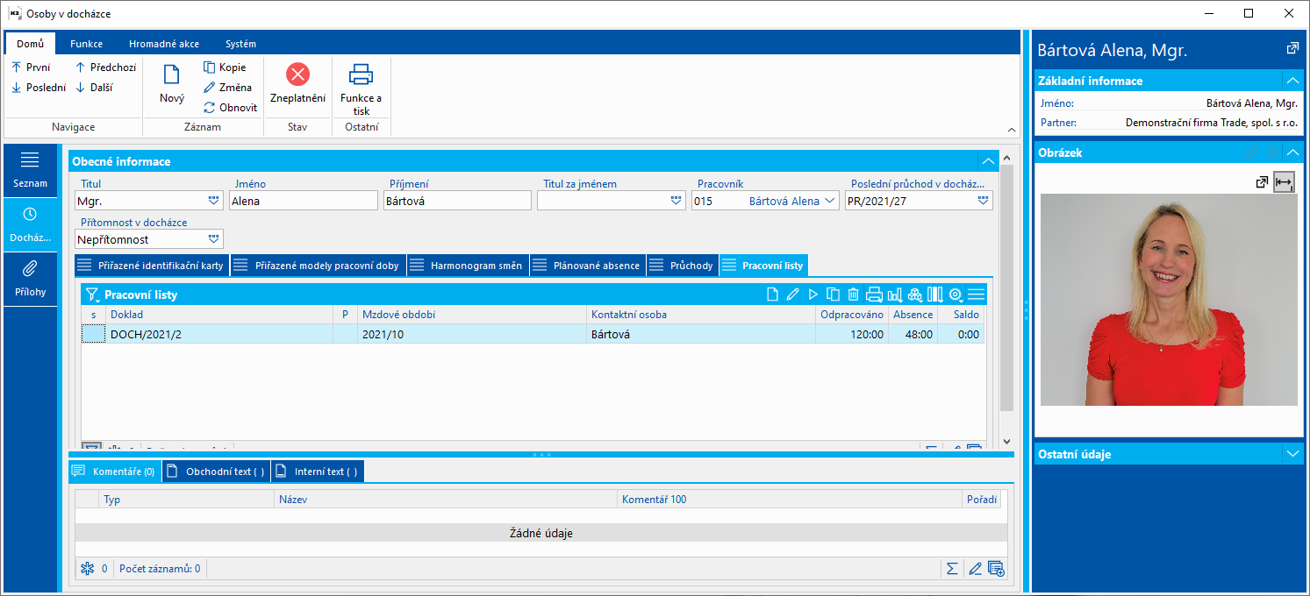Viewport: 1310px width, 596px height.
Task: Click the columns layout icon in Pracovní listy
Action: [x=935, y=294]
